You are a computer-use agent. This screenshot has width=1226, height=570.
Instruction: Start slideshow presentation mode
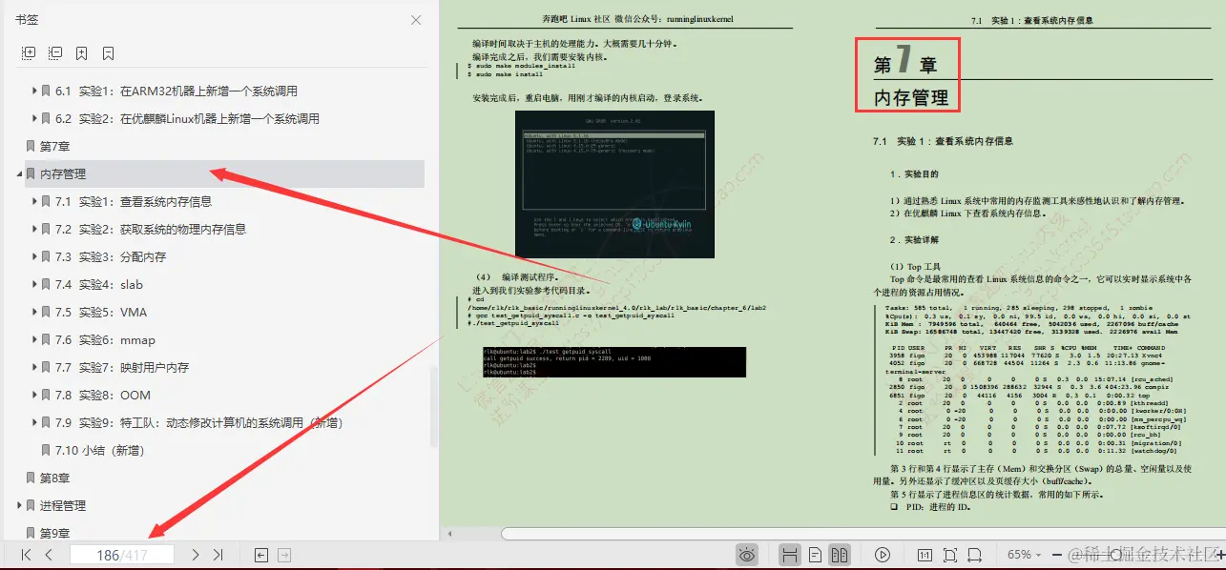point(883,554)
